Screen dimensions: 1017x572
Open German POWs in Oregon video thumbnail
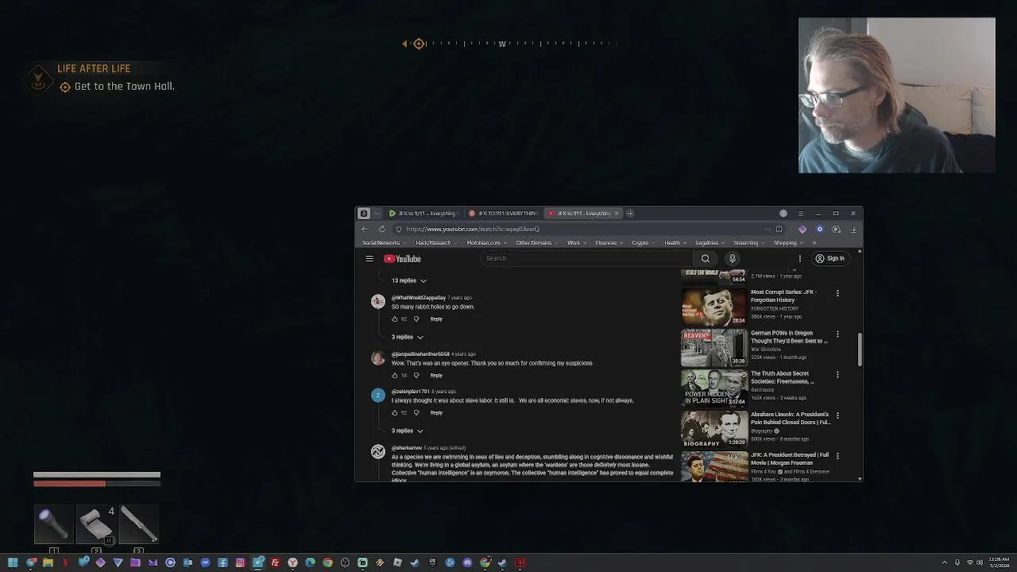(714, 347)
